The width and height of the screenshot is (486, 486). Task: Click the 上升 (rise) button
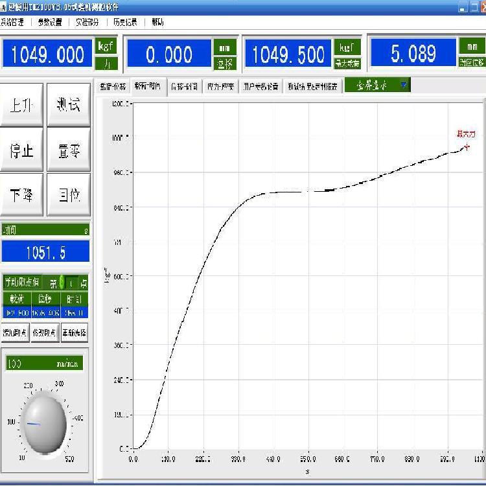coord(21,104)
